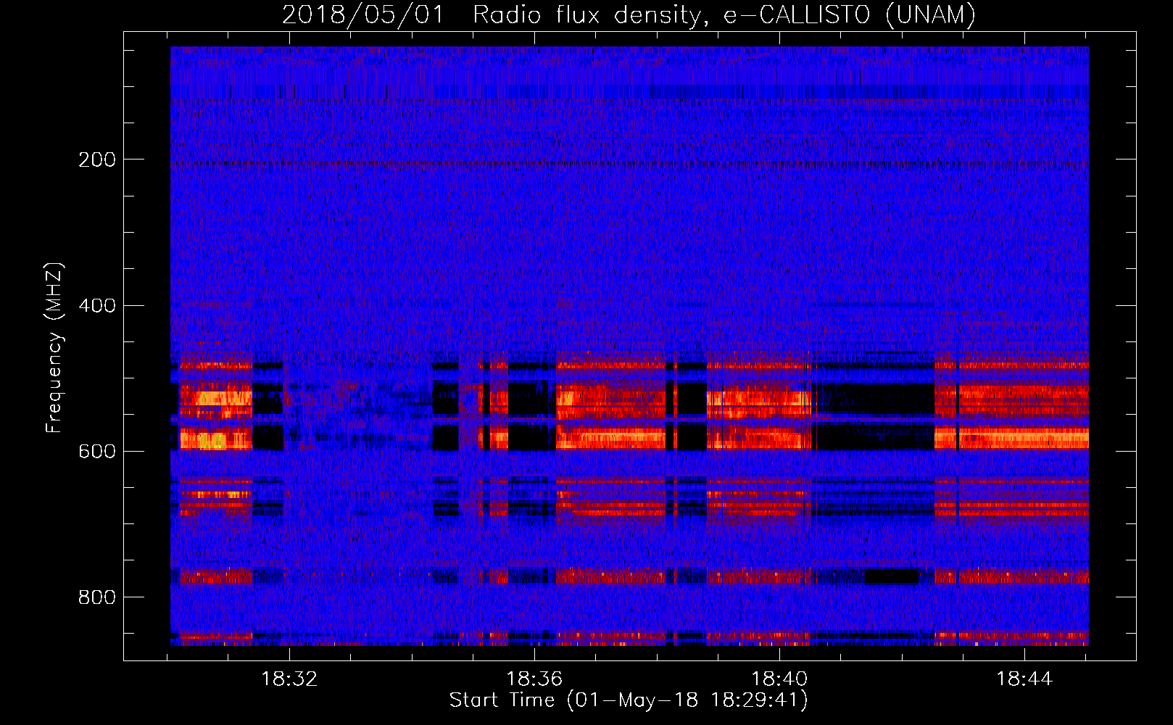The width and height of the screenshot is (1173, 725).
Task: Click the "Start Time (01-May-18 18:29:41)" axis label
Action: 629,700
